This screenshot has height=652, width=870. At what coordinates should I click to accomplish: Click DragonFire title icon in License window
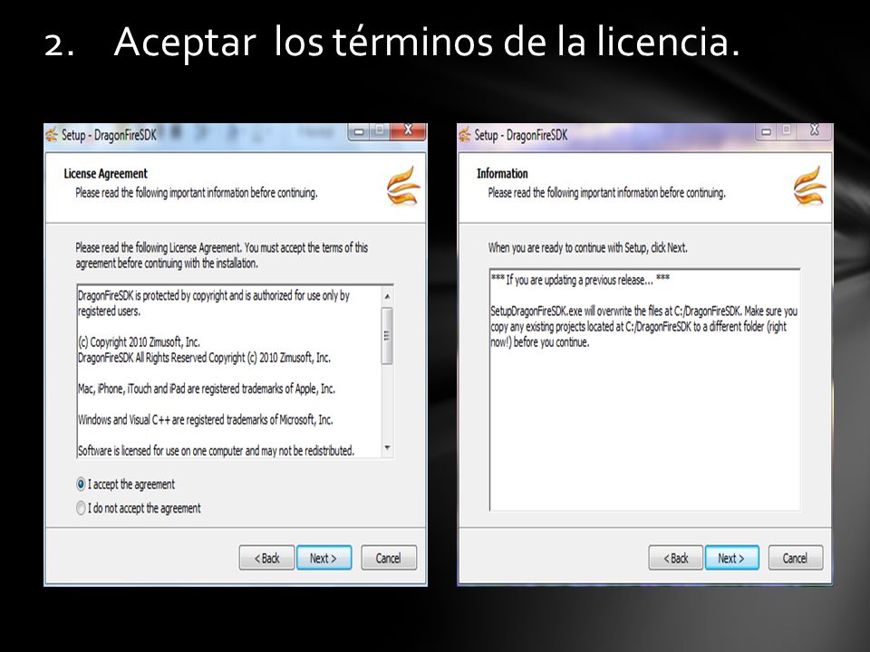point(52,135)
